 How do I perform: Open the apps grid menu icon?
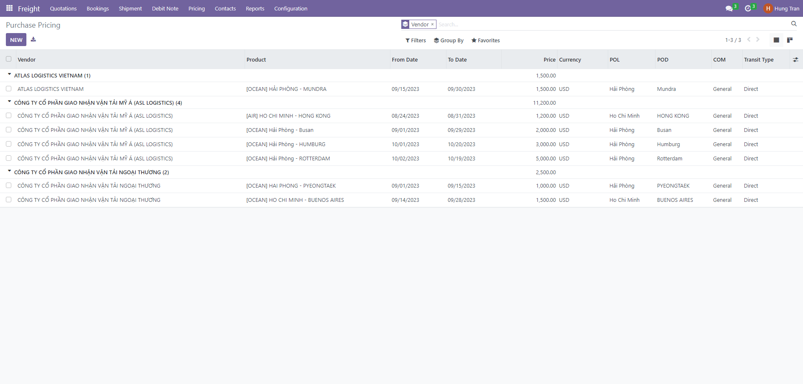[9, 8]
